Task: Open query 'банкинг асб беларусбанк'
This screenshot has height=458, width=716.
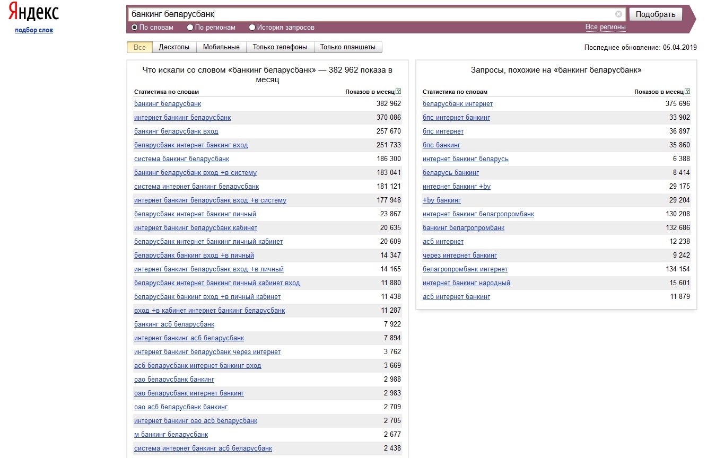Action: click(174, 324)
